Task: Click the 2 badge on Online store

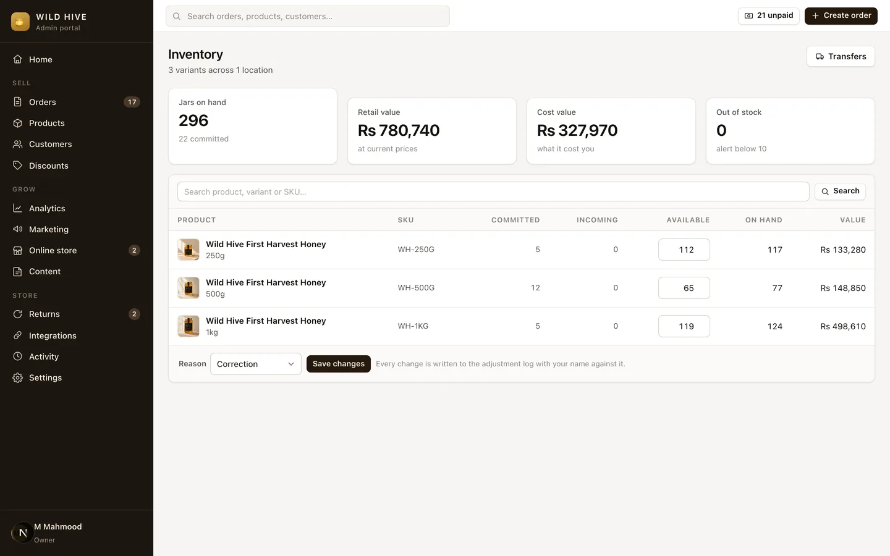Action: point(134,250)
